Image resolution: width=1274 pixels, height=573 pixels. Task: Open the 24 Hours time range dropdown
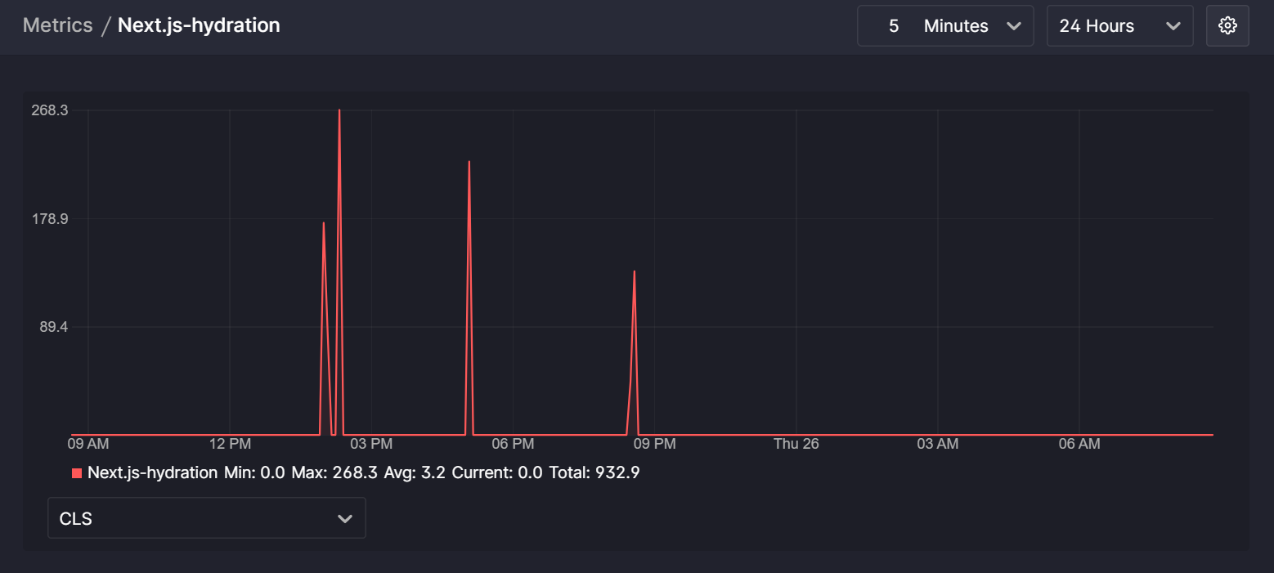pos(1119,26)
